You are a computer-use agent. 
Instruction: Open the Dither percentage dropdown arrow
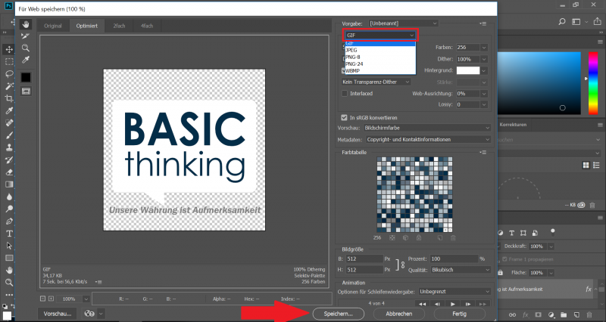point(484,59)
